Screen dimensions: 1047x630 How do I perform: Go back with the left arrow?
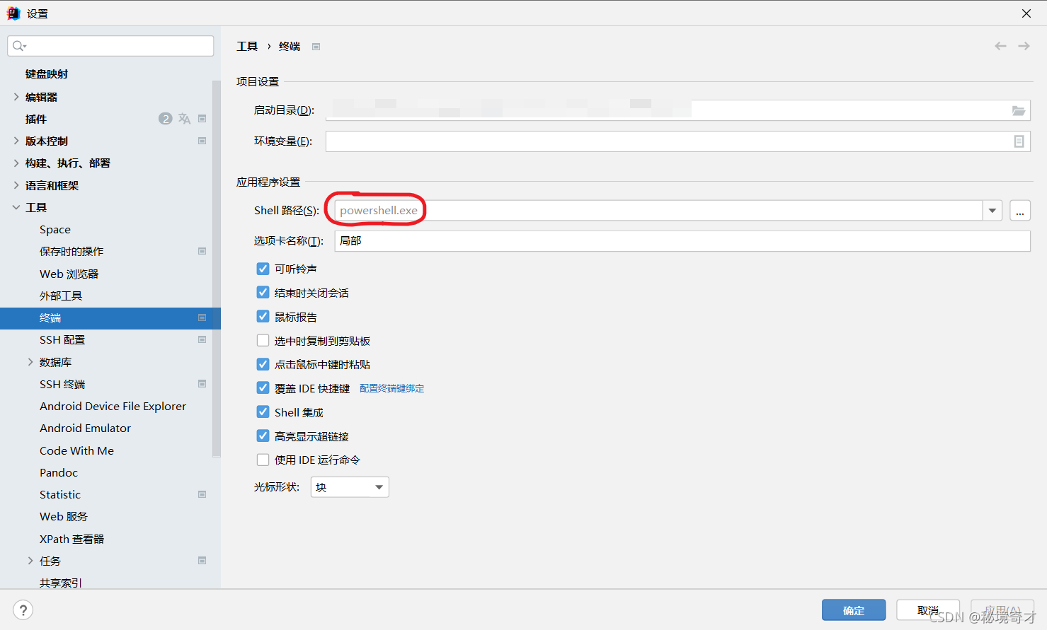(1000, 46)
